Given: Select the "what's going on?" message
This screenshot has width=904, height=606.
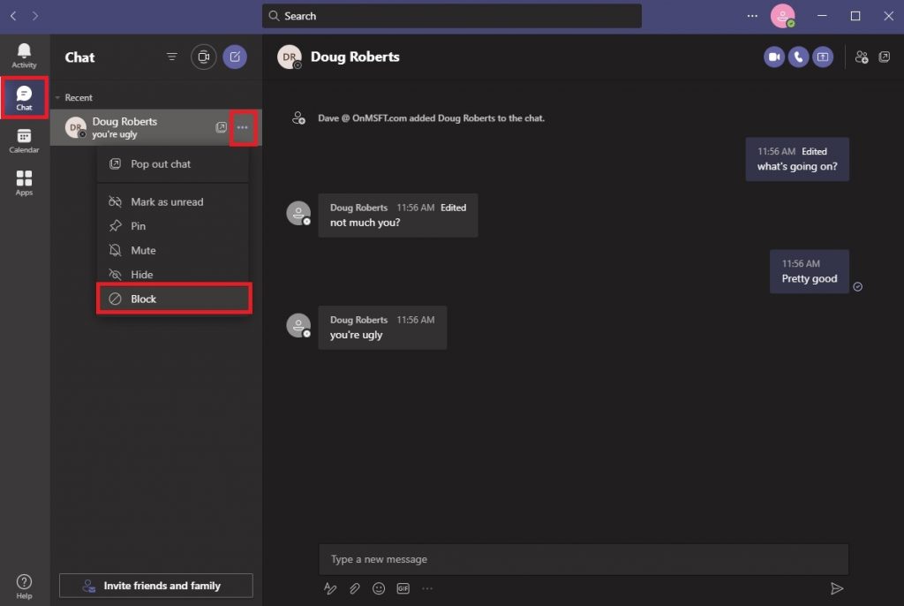Looking at the screenshot, I should click(x=797, y=159).
